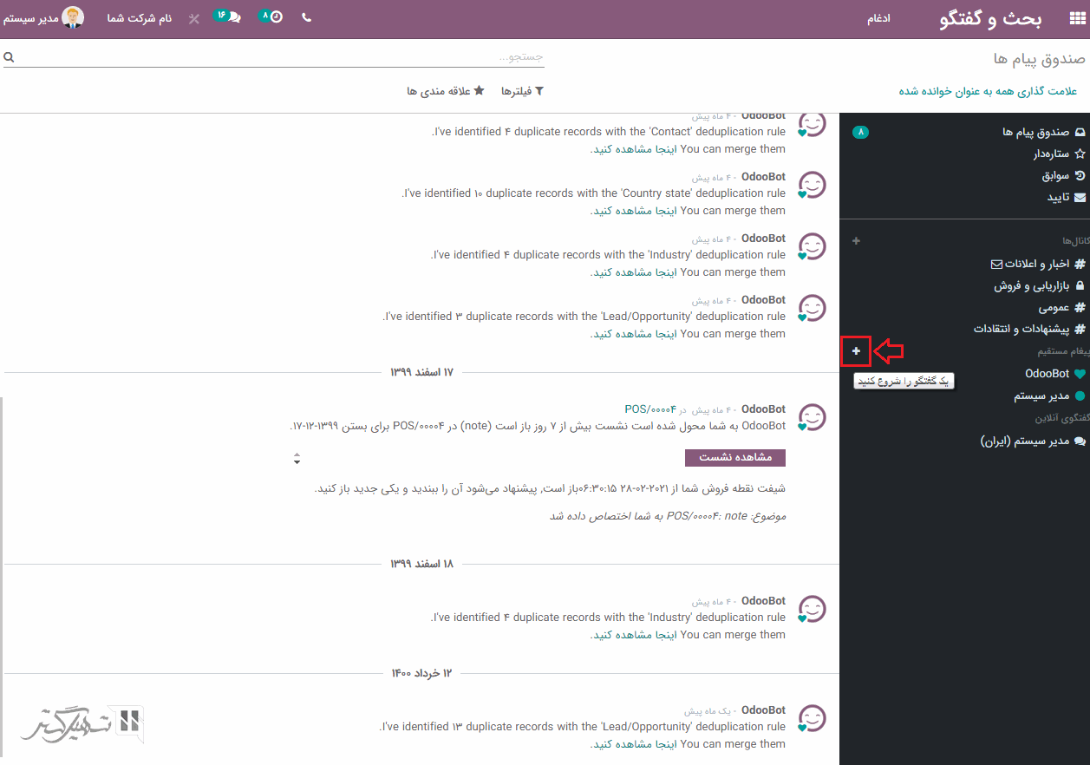This screenshot has height=765, width=1090.
Task: Click اینجا مشاهده کنید under ۳ duplicate Lead/Opportunity records
Action: click(x=633, y=334)
